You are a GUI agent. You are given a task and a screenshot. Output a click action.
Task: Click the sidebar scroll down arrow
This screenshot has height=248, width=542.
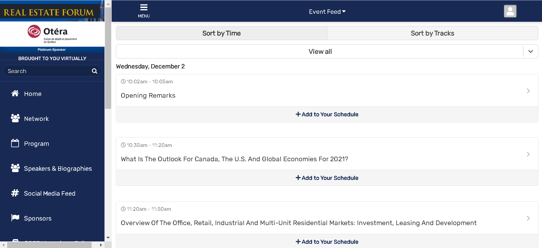tap(108, 238)
